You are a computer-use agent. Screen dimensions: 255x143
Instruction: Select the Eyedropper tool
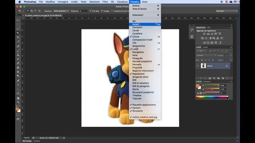click(18, 42)
